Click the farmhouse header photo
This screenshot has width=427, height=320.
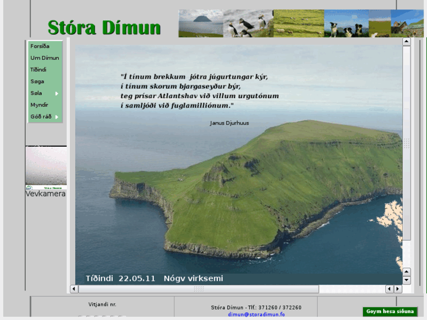coord(407,23)
